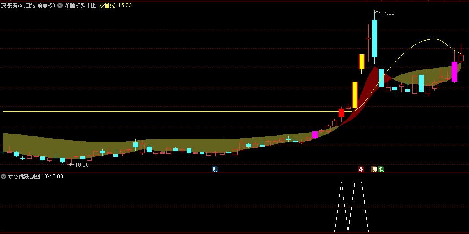Click the first white signal spike in subchart

click(341, 207)
